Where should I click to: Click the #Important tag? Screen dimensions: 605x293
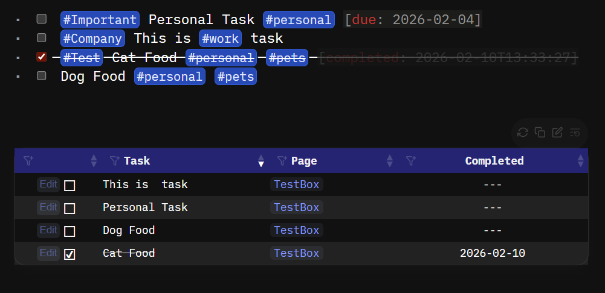(100, 20)
